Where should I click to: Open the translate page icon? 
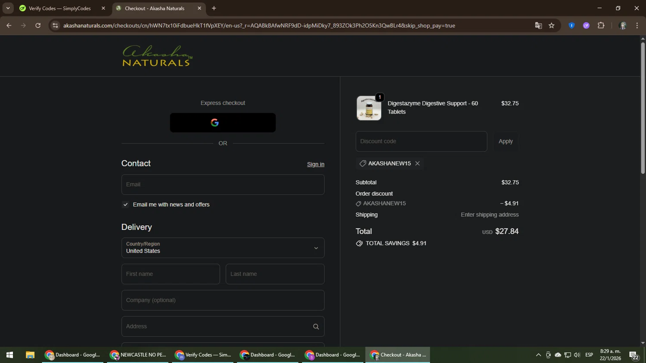point(538,25)
